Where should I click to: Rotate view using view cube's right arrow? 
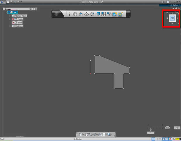coord(177,18)
